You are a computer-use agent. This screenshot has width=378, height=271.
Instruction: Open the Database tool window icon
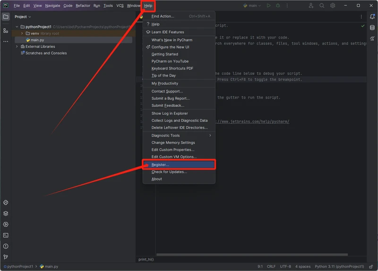pyautogui.click(x=372, y=28)
